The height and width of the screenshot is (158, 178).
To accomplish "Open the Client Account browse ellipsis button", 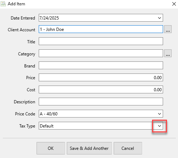I will (x=168, y=29).
